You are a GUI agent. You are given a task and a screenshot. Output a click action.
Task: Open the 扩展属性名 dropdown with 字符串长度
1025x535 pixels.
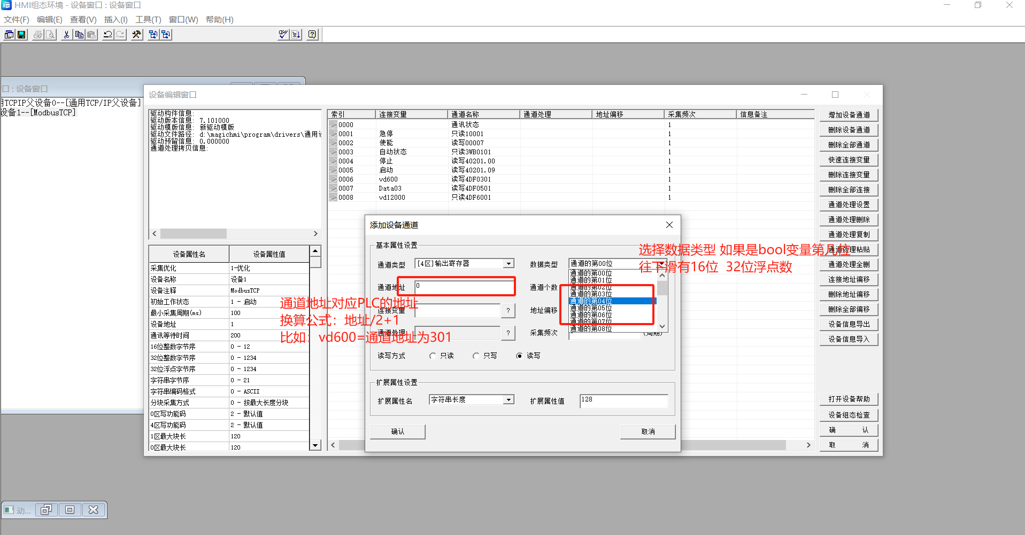pos(509,400)
